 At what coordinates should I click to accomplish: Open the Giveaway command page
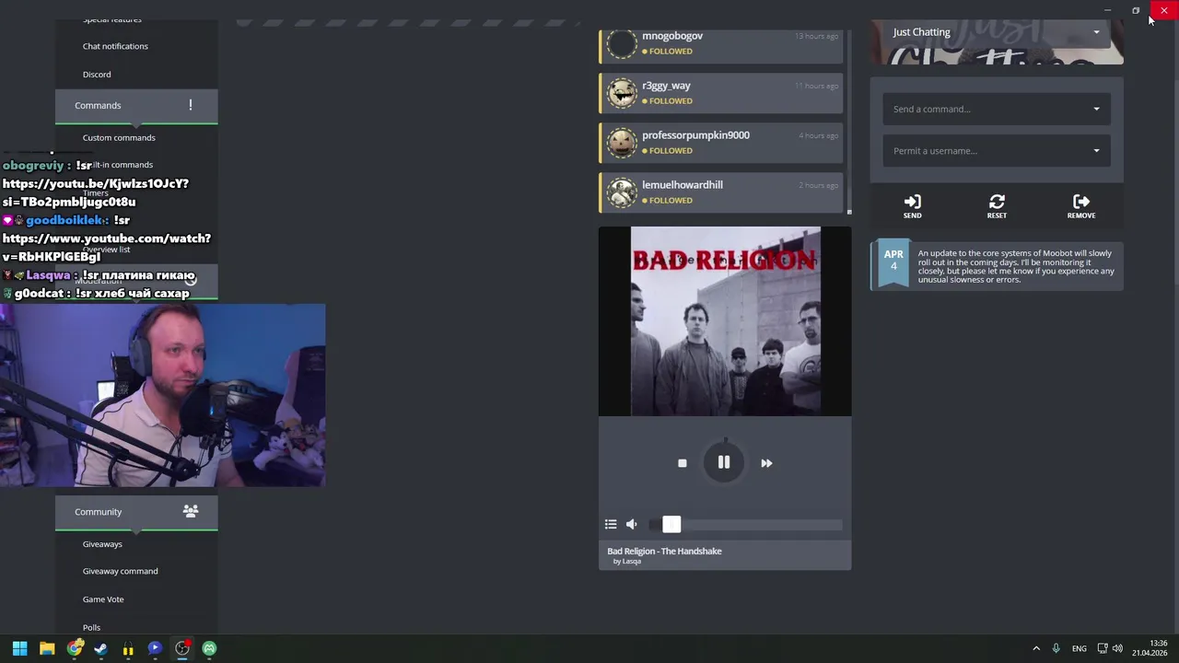click(120, 571)
